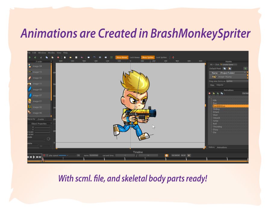This screenshot has width=271, height=211.
Task: Toggle the Show Bones button
Action: point(122,57)
